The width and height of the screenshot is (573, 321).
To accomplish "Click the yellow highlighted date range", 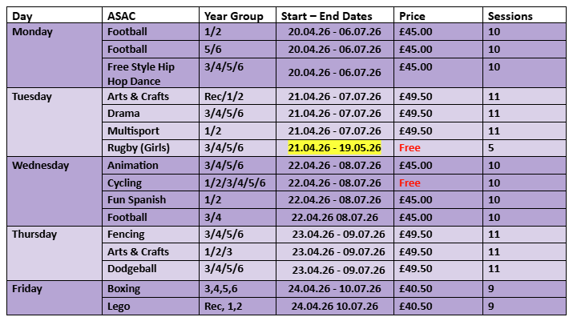I will click(335, 148).
